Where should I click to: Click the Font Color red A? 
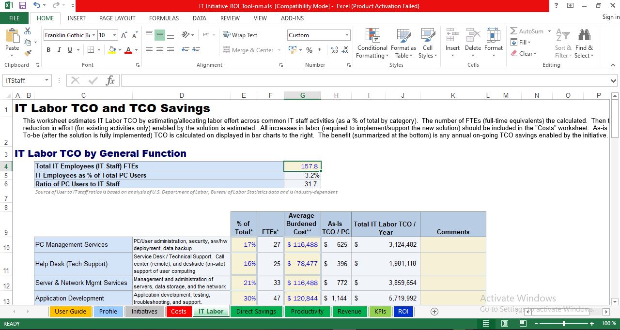(x=128, y=50)
